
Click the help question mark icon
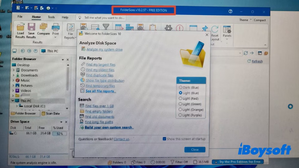point(230,11)
